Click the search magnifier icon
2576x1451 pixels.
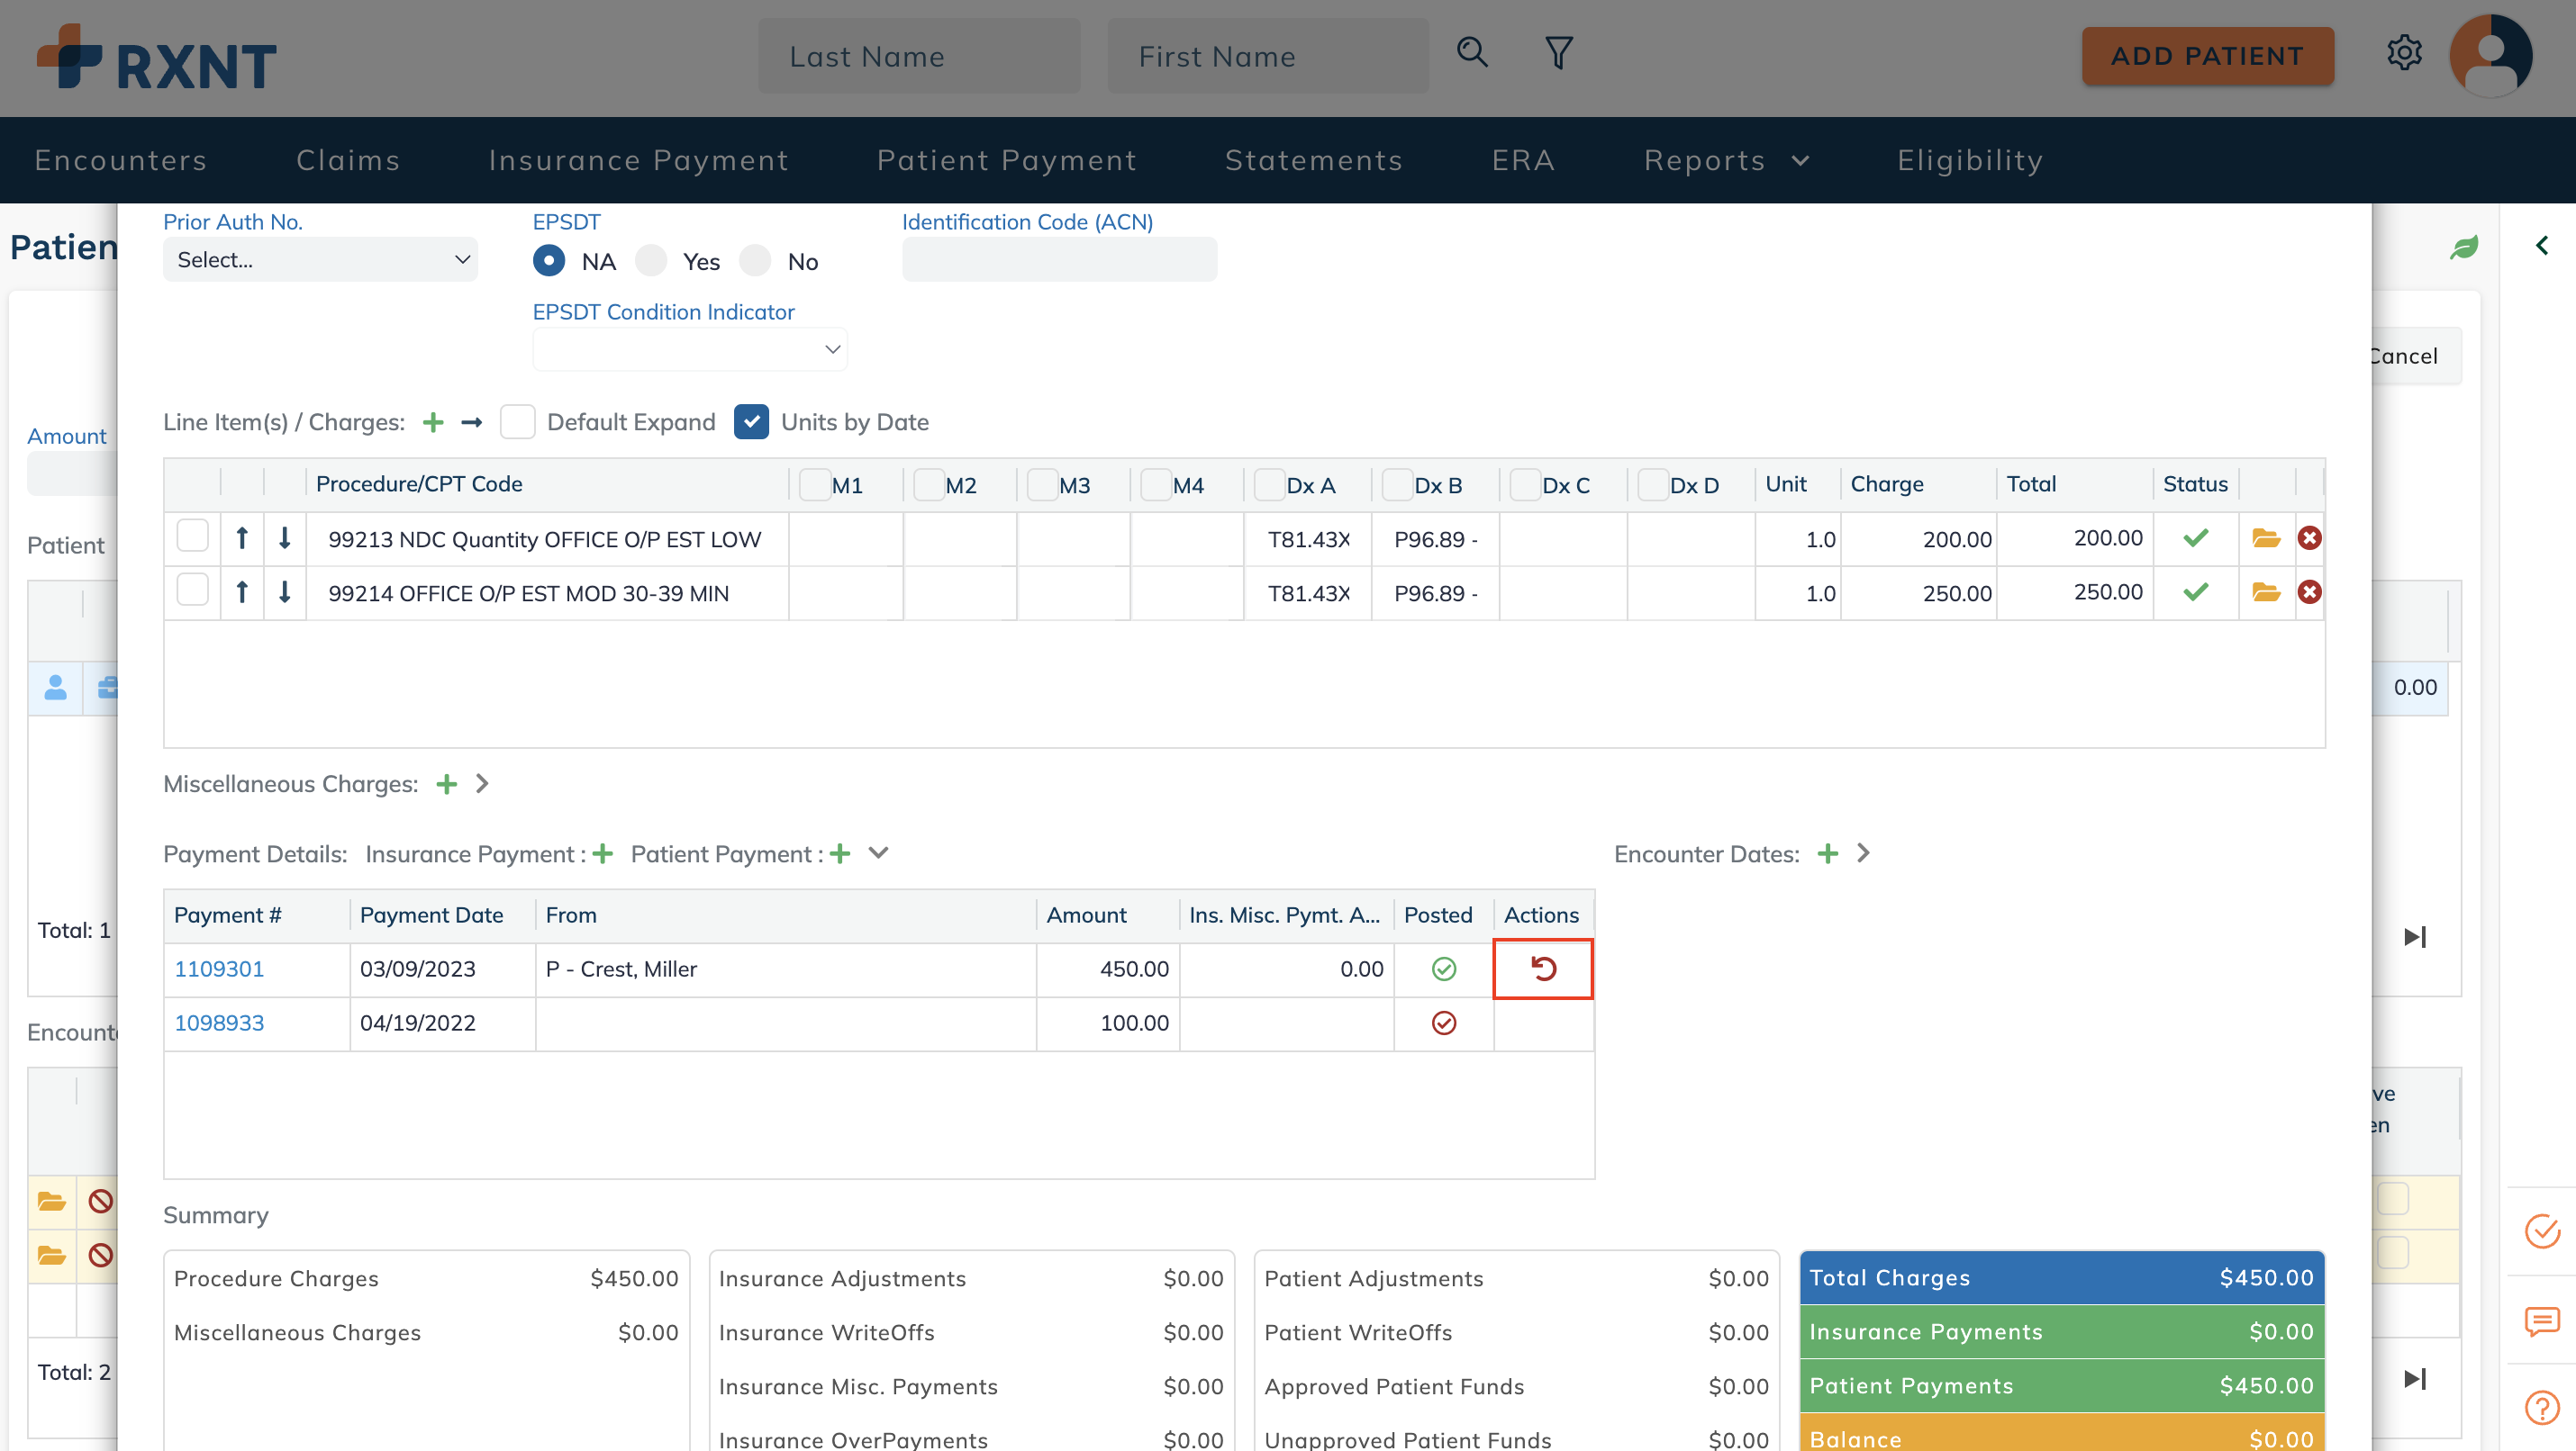pyautogui.click(x=1472, y=53)
